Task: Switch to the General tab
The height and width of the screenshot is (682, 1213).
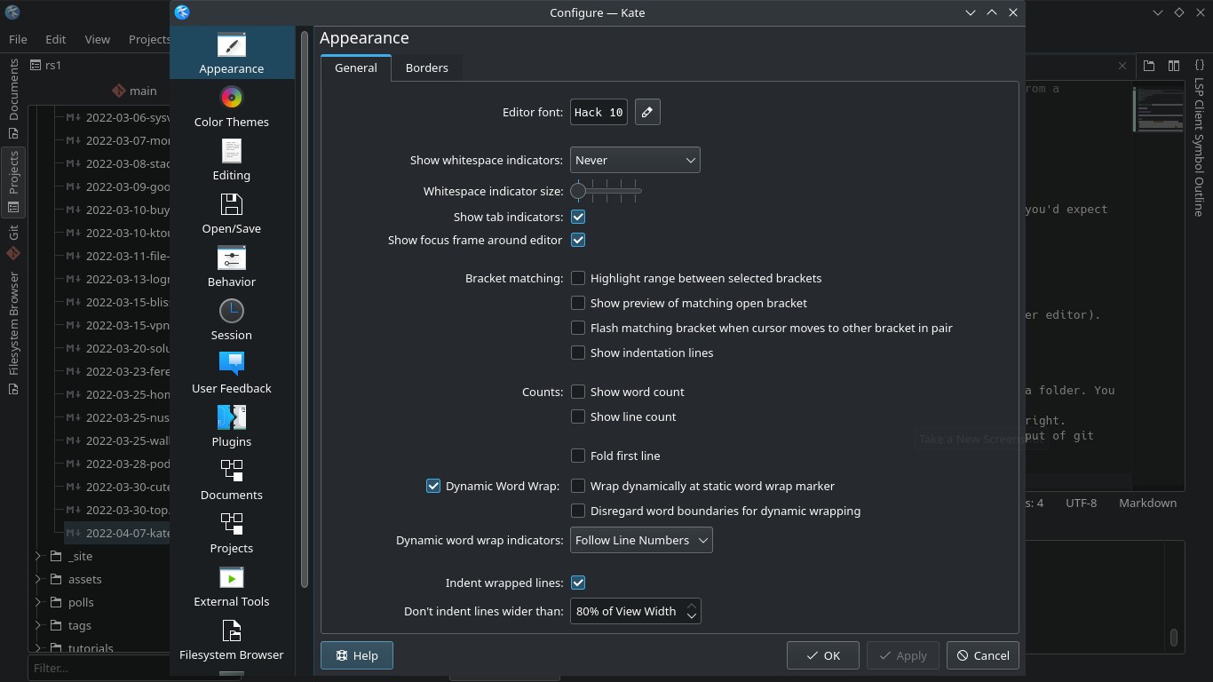Action: pyautogui.click(x=356, y=67)
